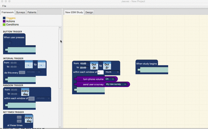Viewport: 208px width, 129px height.
Task: Open the File menu
Action: [4, 6]
